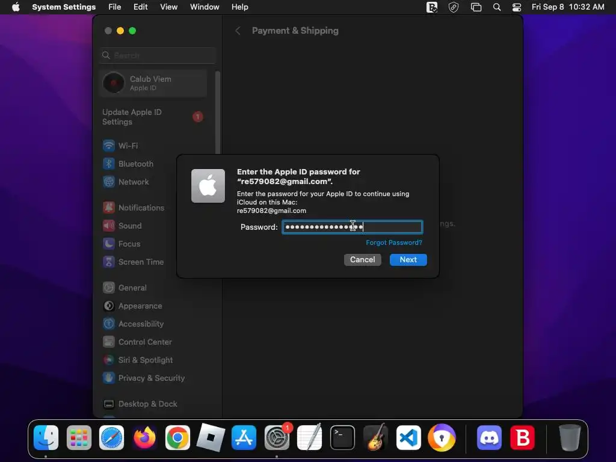This screenshot has height=462, width=616.
Task: Open the File menu
Action: pyautogui.click(x=115, y=7)
